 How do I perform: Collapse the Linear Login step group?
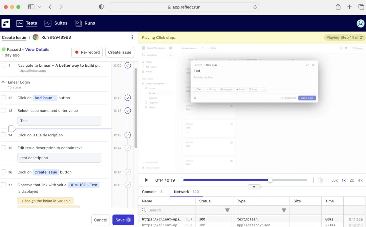pyautogui.click(x=3, y=82)
